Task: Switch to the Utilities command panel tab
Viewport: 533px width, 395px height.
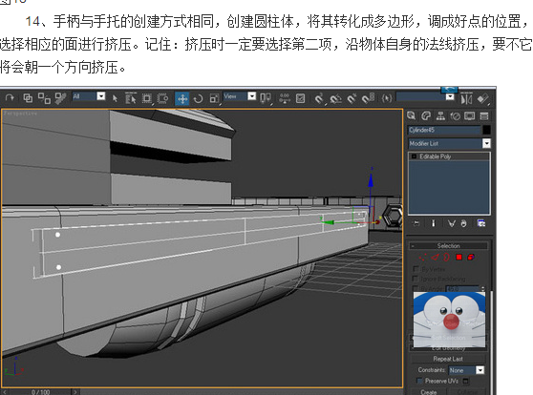Action: tap(484, 116)
